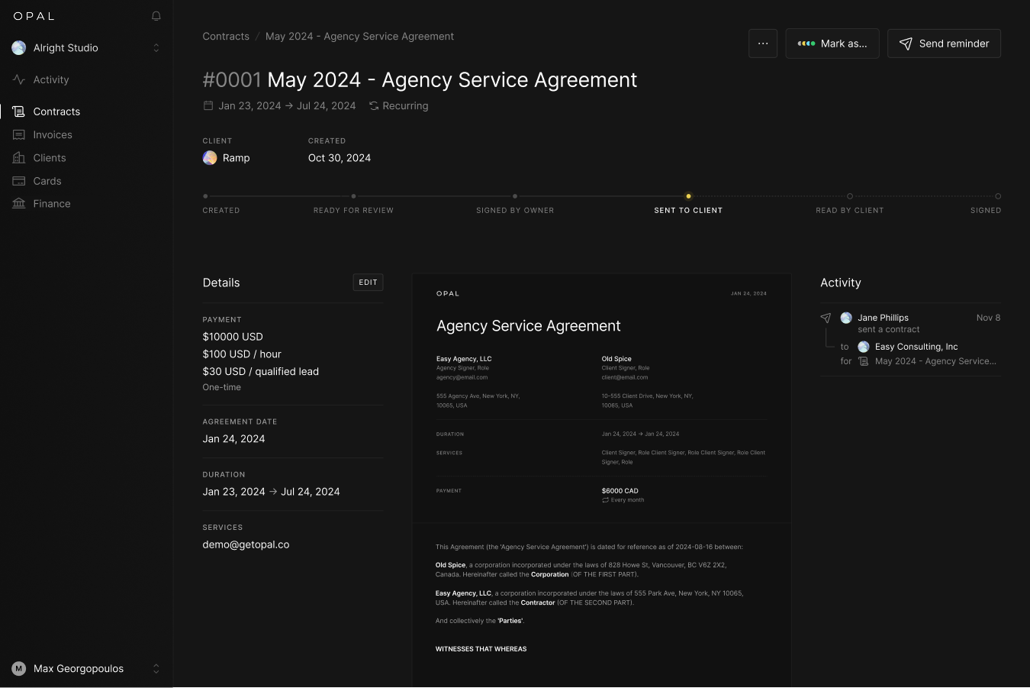Open Activity in the sidebar

(x=51, y=79)
